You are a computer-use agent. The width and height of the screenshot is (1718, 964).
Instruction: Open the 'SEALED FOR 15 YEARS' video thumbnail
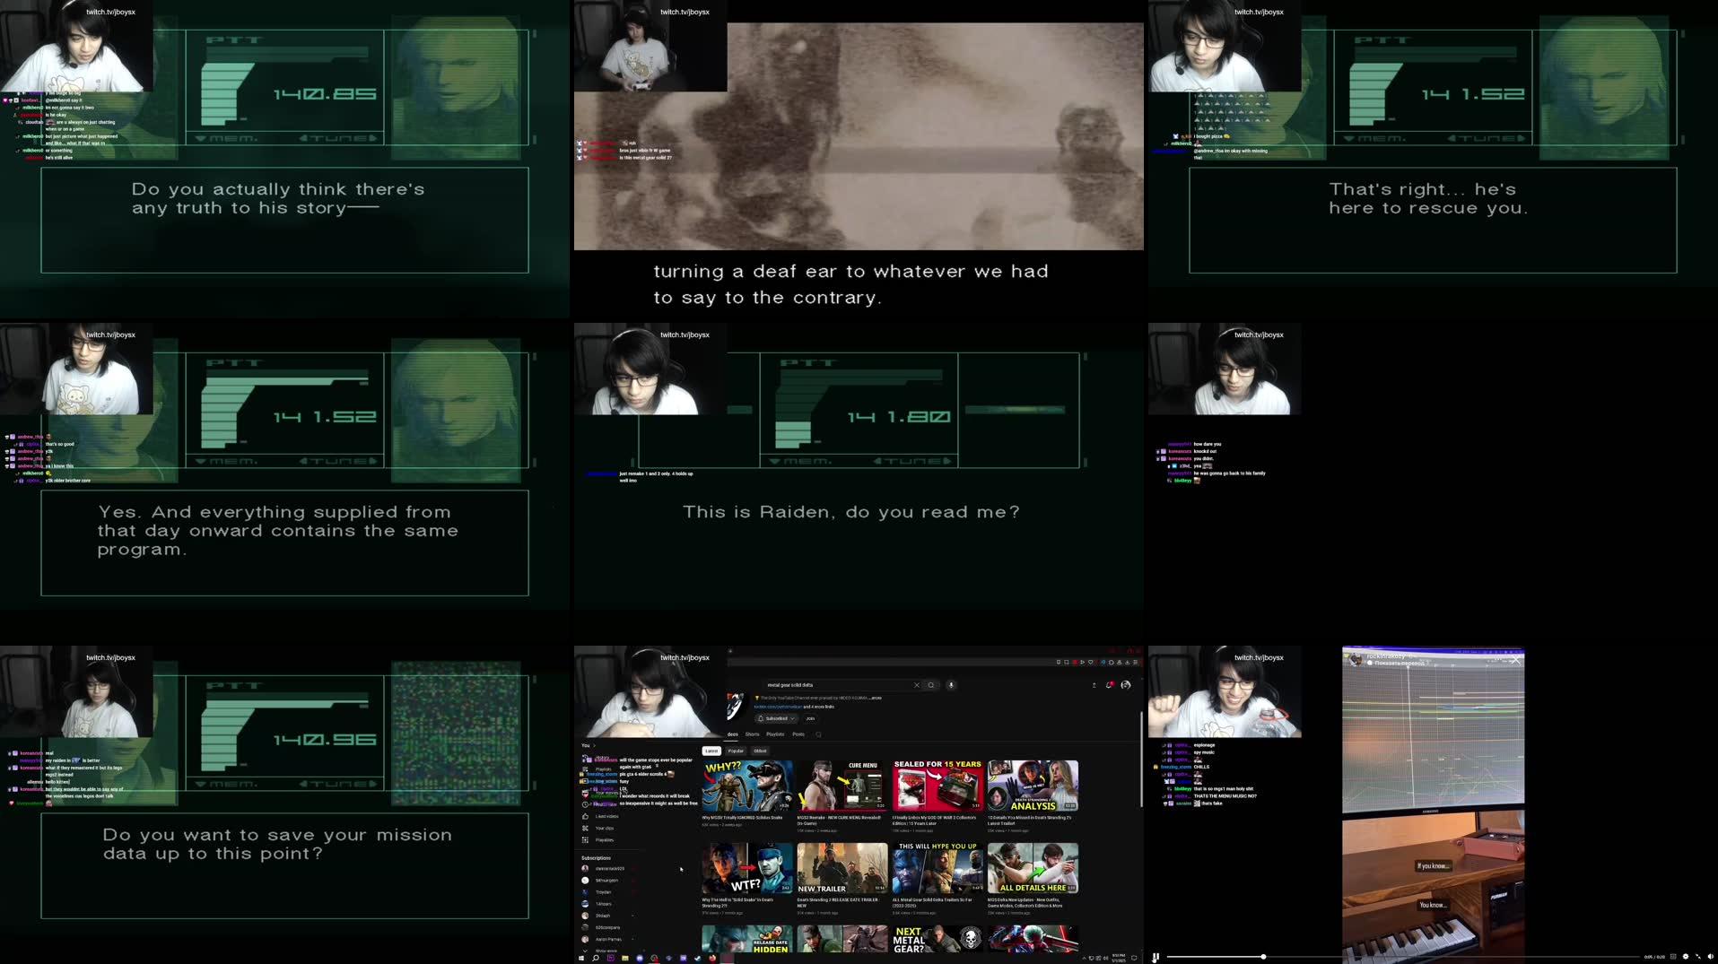tap(937, 786)
